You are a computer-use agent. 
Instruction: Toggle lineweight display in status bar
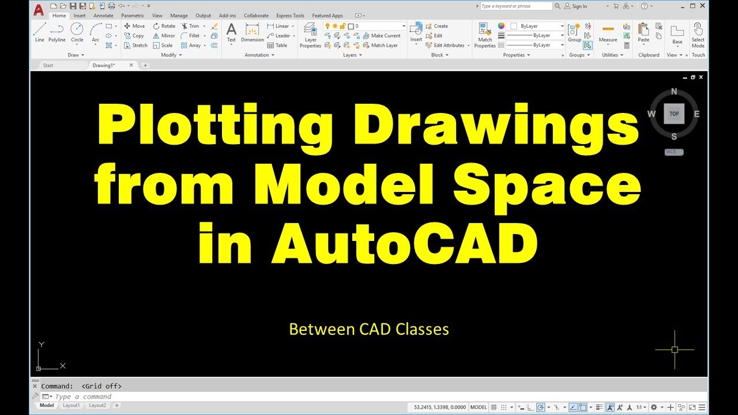tap(600, 407)
